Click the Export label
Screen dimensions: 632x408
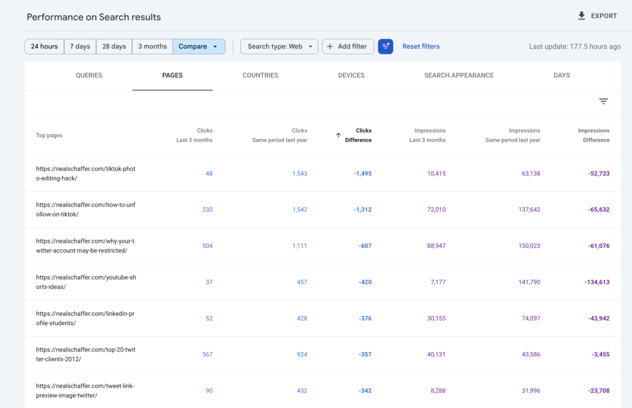pos(604,16)
